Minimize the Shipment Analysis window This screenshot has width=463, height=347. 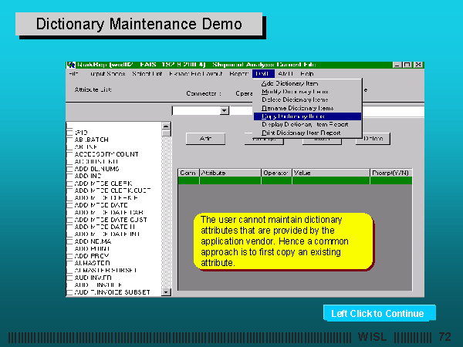396,65
